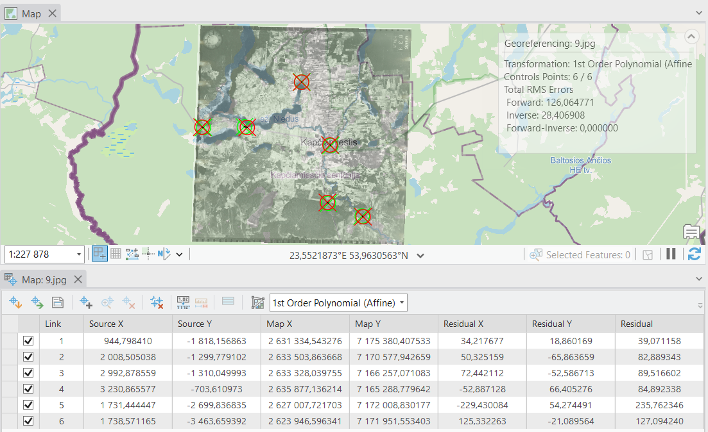This screenshot has width=708, height=432.
Task: Click the Import control points icon
Action: [16, 303]
